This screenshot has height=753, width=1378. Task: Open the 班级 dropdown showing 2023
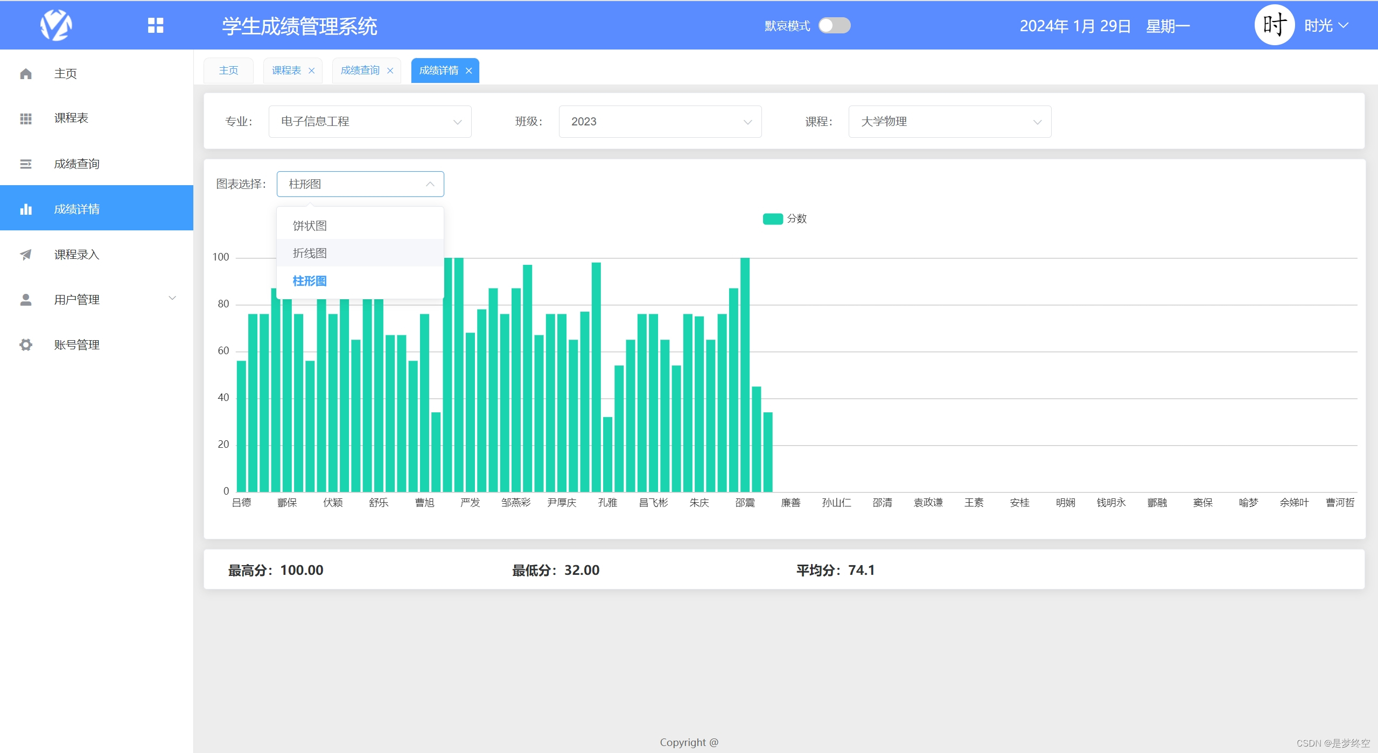[660, 122]
